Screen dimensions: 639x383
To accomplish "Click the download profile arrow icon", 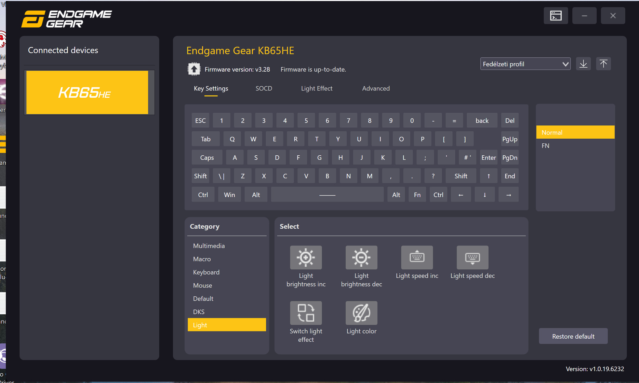I will click(583, 64).
